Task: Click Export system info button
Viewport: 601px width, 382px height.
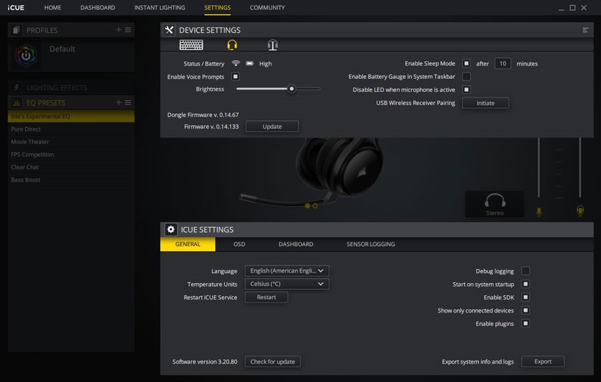Action: [x=543, y=361]
